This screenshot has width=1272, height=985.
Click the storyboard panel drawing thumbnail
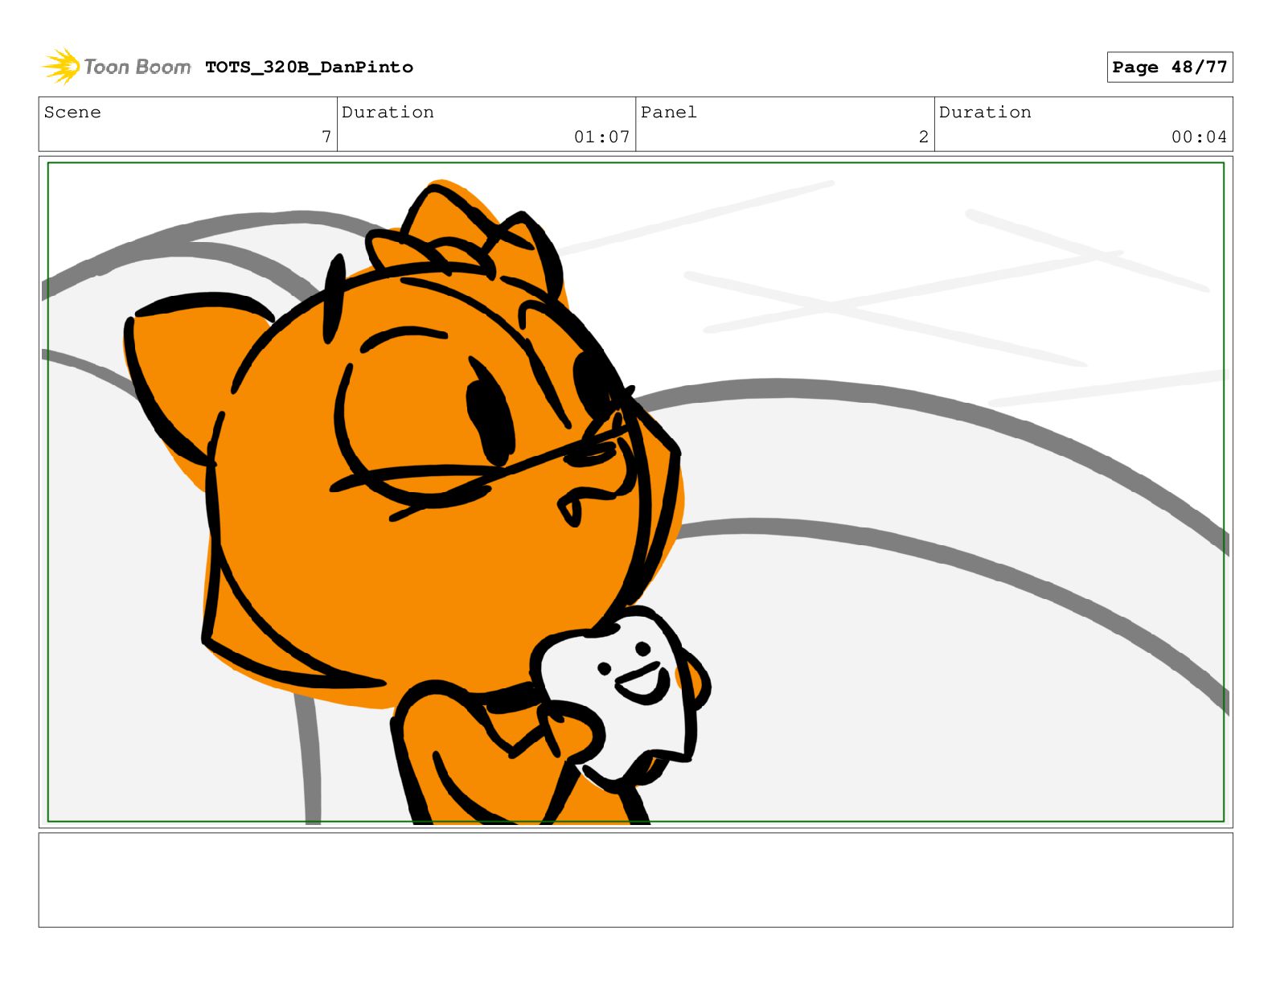tap(635, 492)
